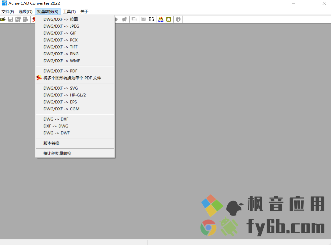
Task: Choose DWG/DXF -> GIF batch conversion
Action: click(75, 33)
